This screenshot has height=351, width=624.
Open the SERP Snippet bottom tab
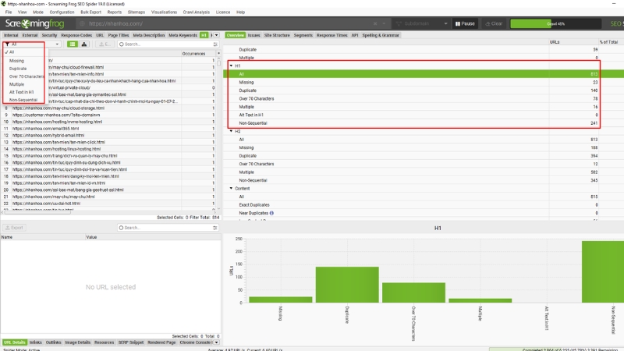click(130, 342)
